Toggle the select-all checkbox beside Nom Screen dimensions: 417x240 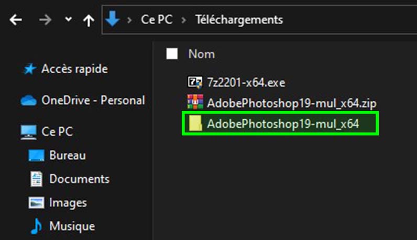[172, 54]
